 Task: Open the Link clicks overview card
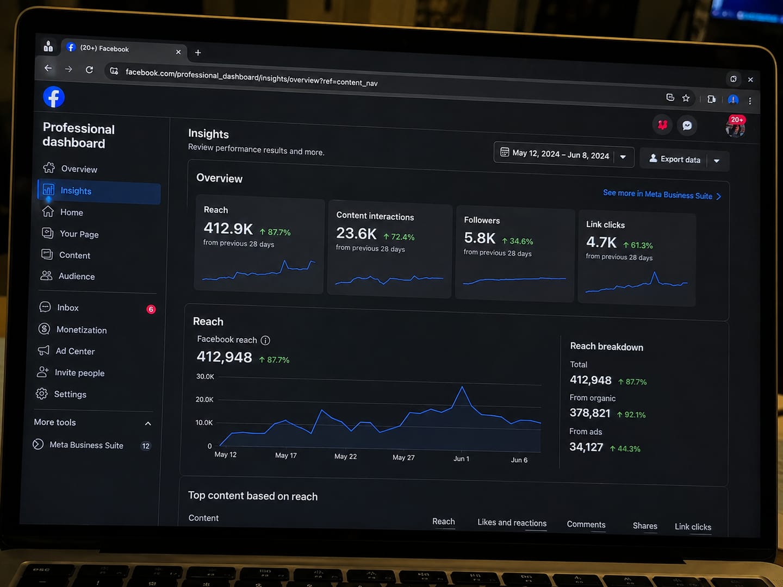pos(637,259)
